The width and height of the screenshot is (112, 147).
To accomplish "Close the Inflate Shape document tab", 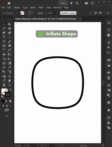I will tap(80, 19).
